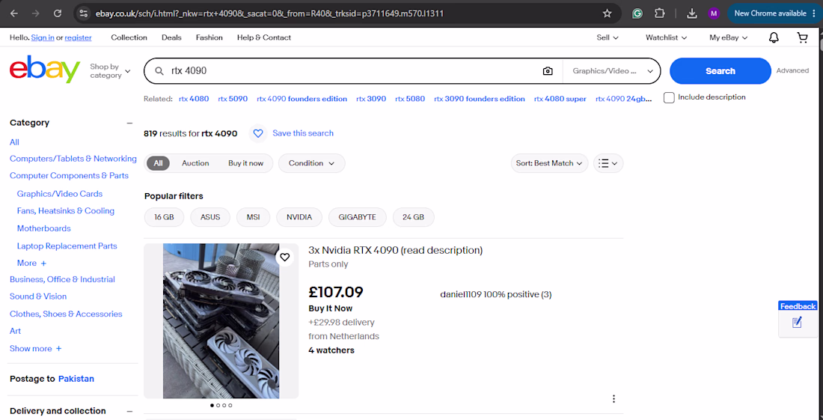The height and width of the screenshot is (420, 823).
Task: Search by image using camera icon
Action: pyautogui.click(x=548, y=71)
